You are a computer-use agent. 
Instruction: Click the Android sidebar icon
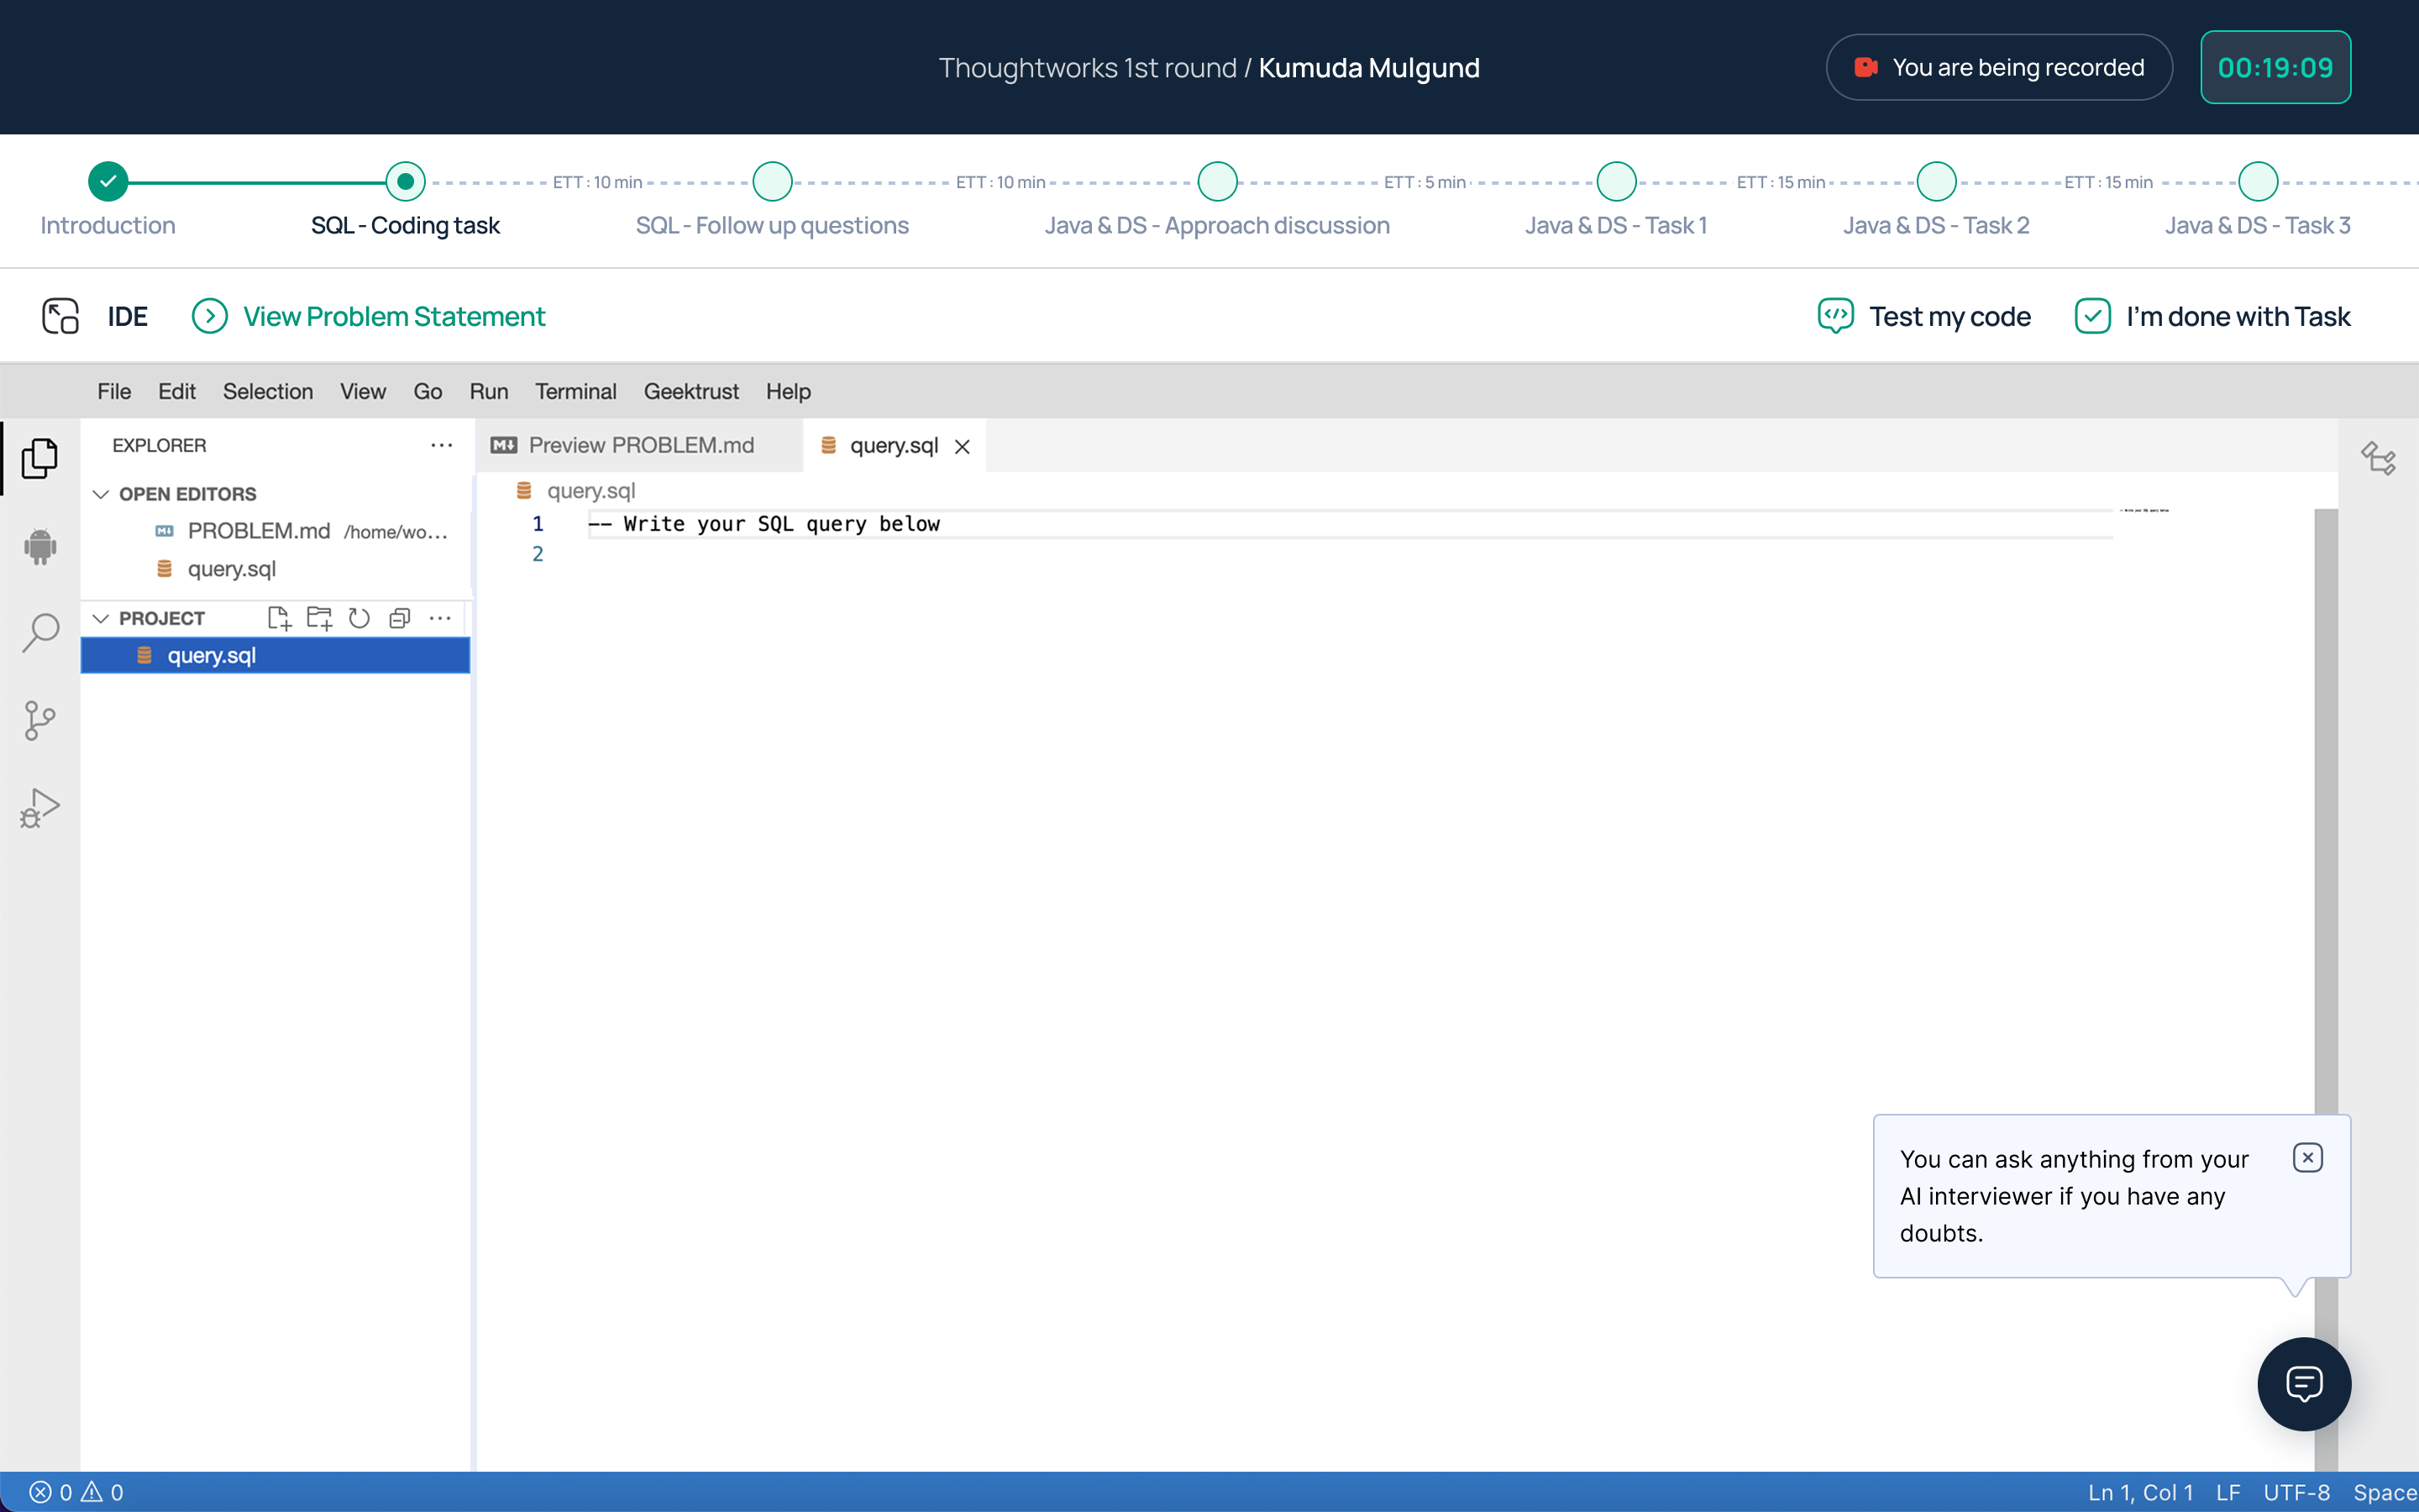[x=40, y=546]
